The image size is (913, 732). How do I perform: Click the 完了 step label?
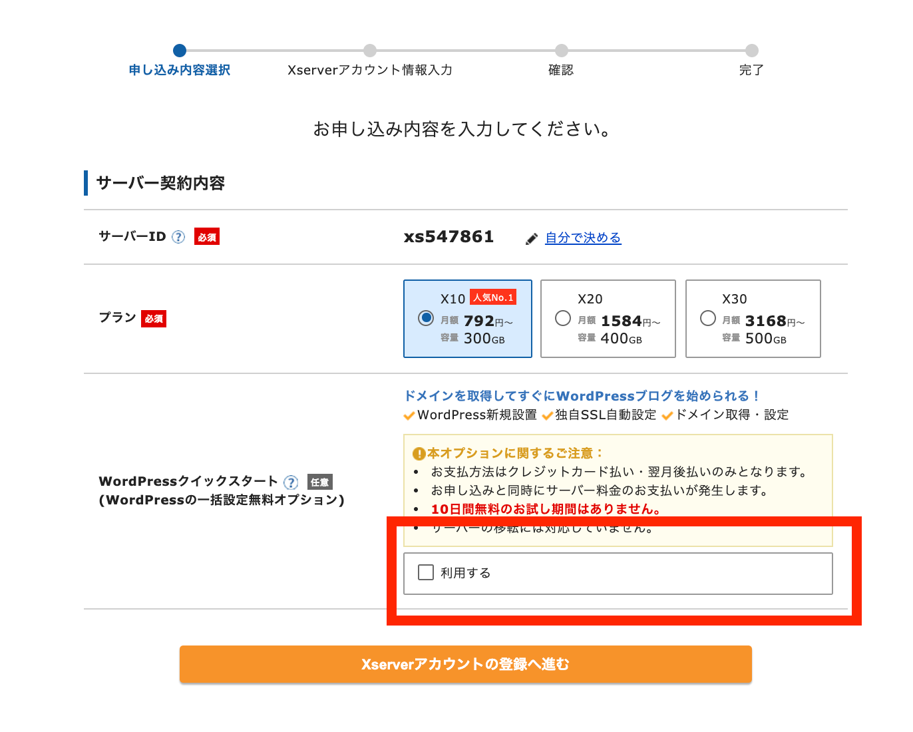(x=751, y=70)
